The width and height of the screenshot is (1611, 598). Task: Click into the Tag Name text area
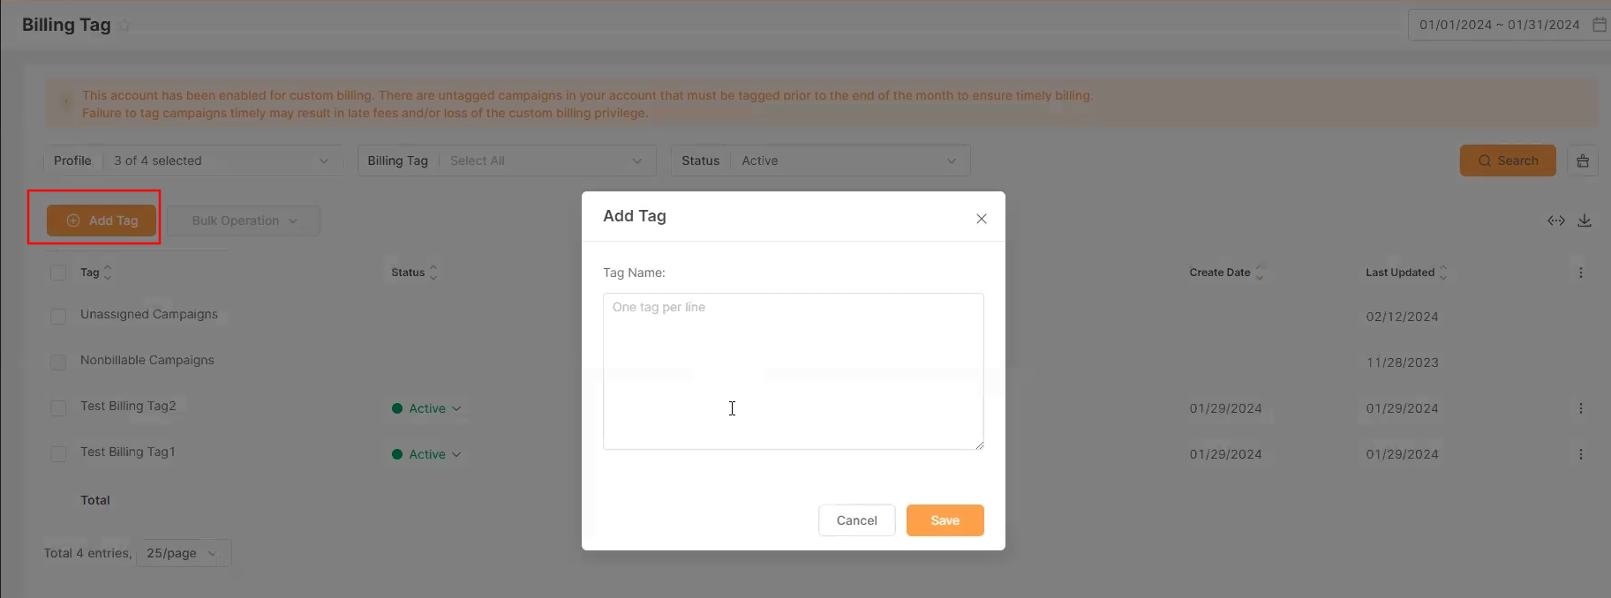click(x=793, y=370)
